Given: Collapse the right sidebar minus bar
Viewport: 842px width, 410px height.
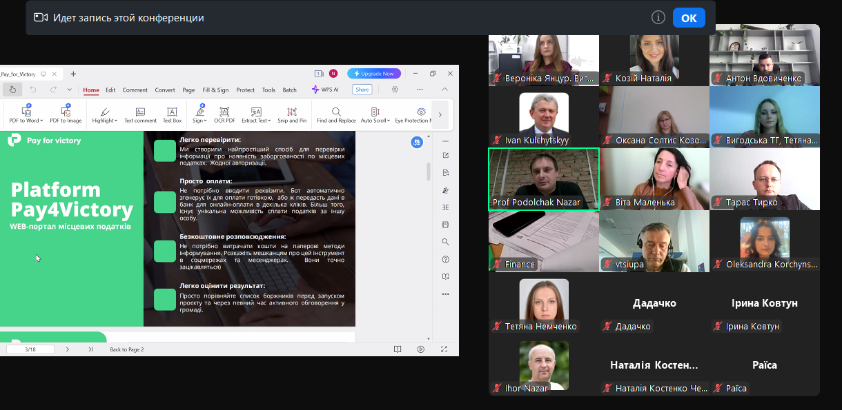Looking at the screenshot, I should click(445, 141).
